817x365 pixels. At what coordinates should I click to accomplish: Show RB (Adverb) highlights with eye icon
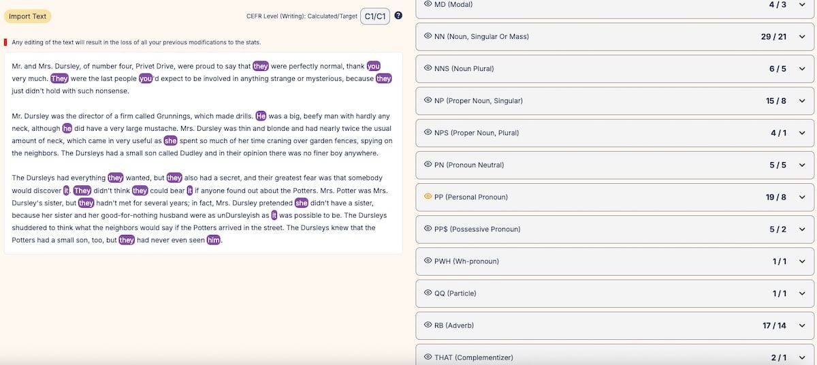(x=428, y=326)
